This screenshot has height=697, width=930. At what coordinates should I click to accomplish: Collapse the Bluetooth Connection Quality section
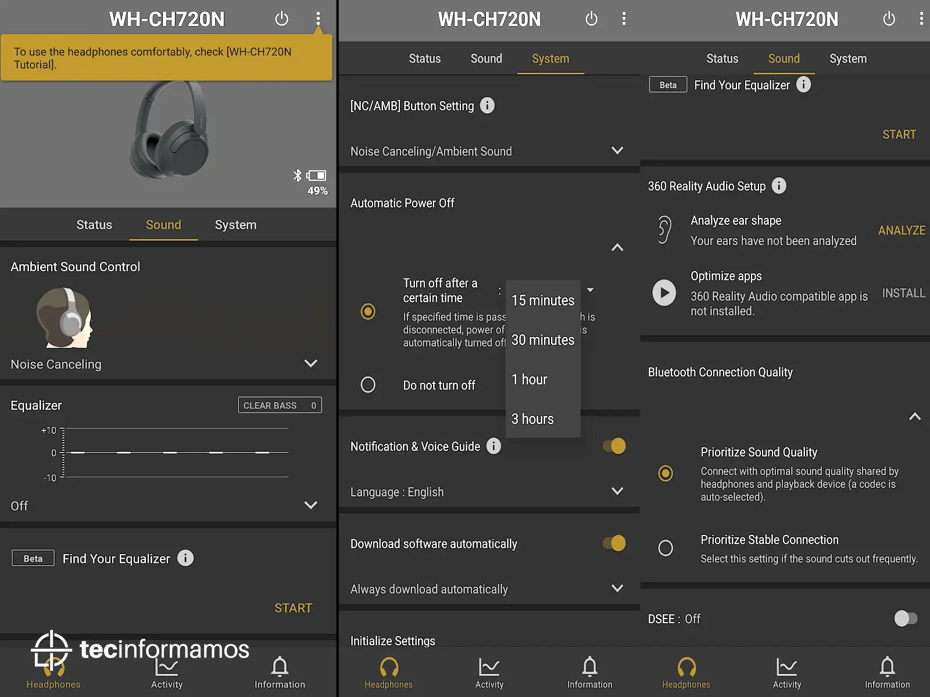[x=915, y=416]
